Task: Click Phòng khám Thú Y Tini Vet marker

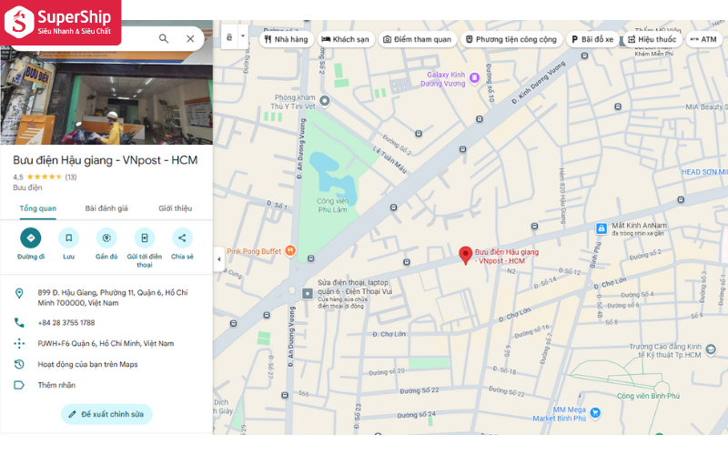Action: pos(325,101)
